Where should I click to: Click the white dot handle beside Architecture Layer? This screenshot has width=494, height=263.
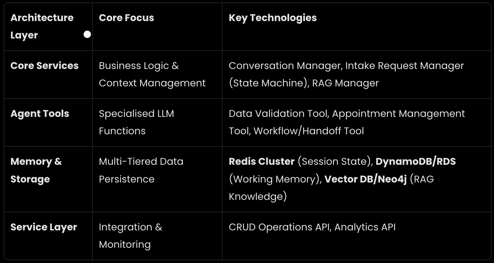click(x=87, y=34)
